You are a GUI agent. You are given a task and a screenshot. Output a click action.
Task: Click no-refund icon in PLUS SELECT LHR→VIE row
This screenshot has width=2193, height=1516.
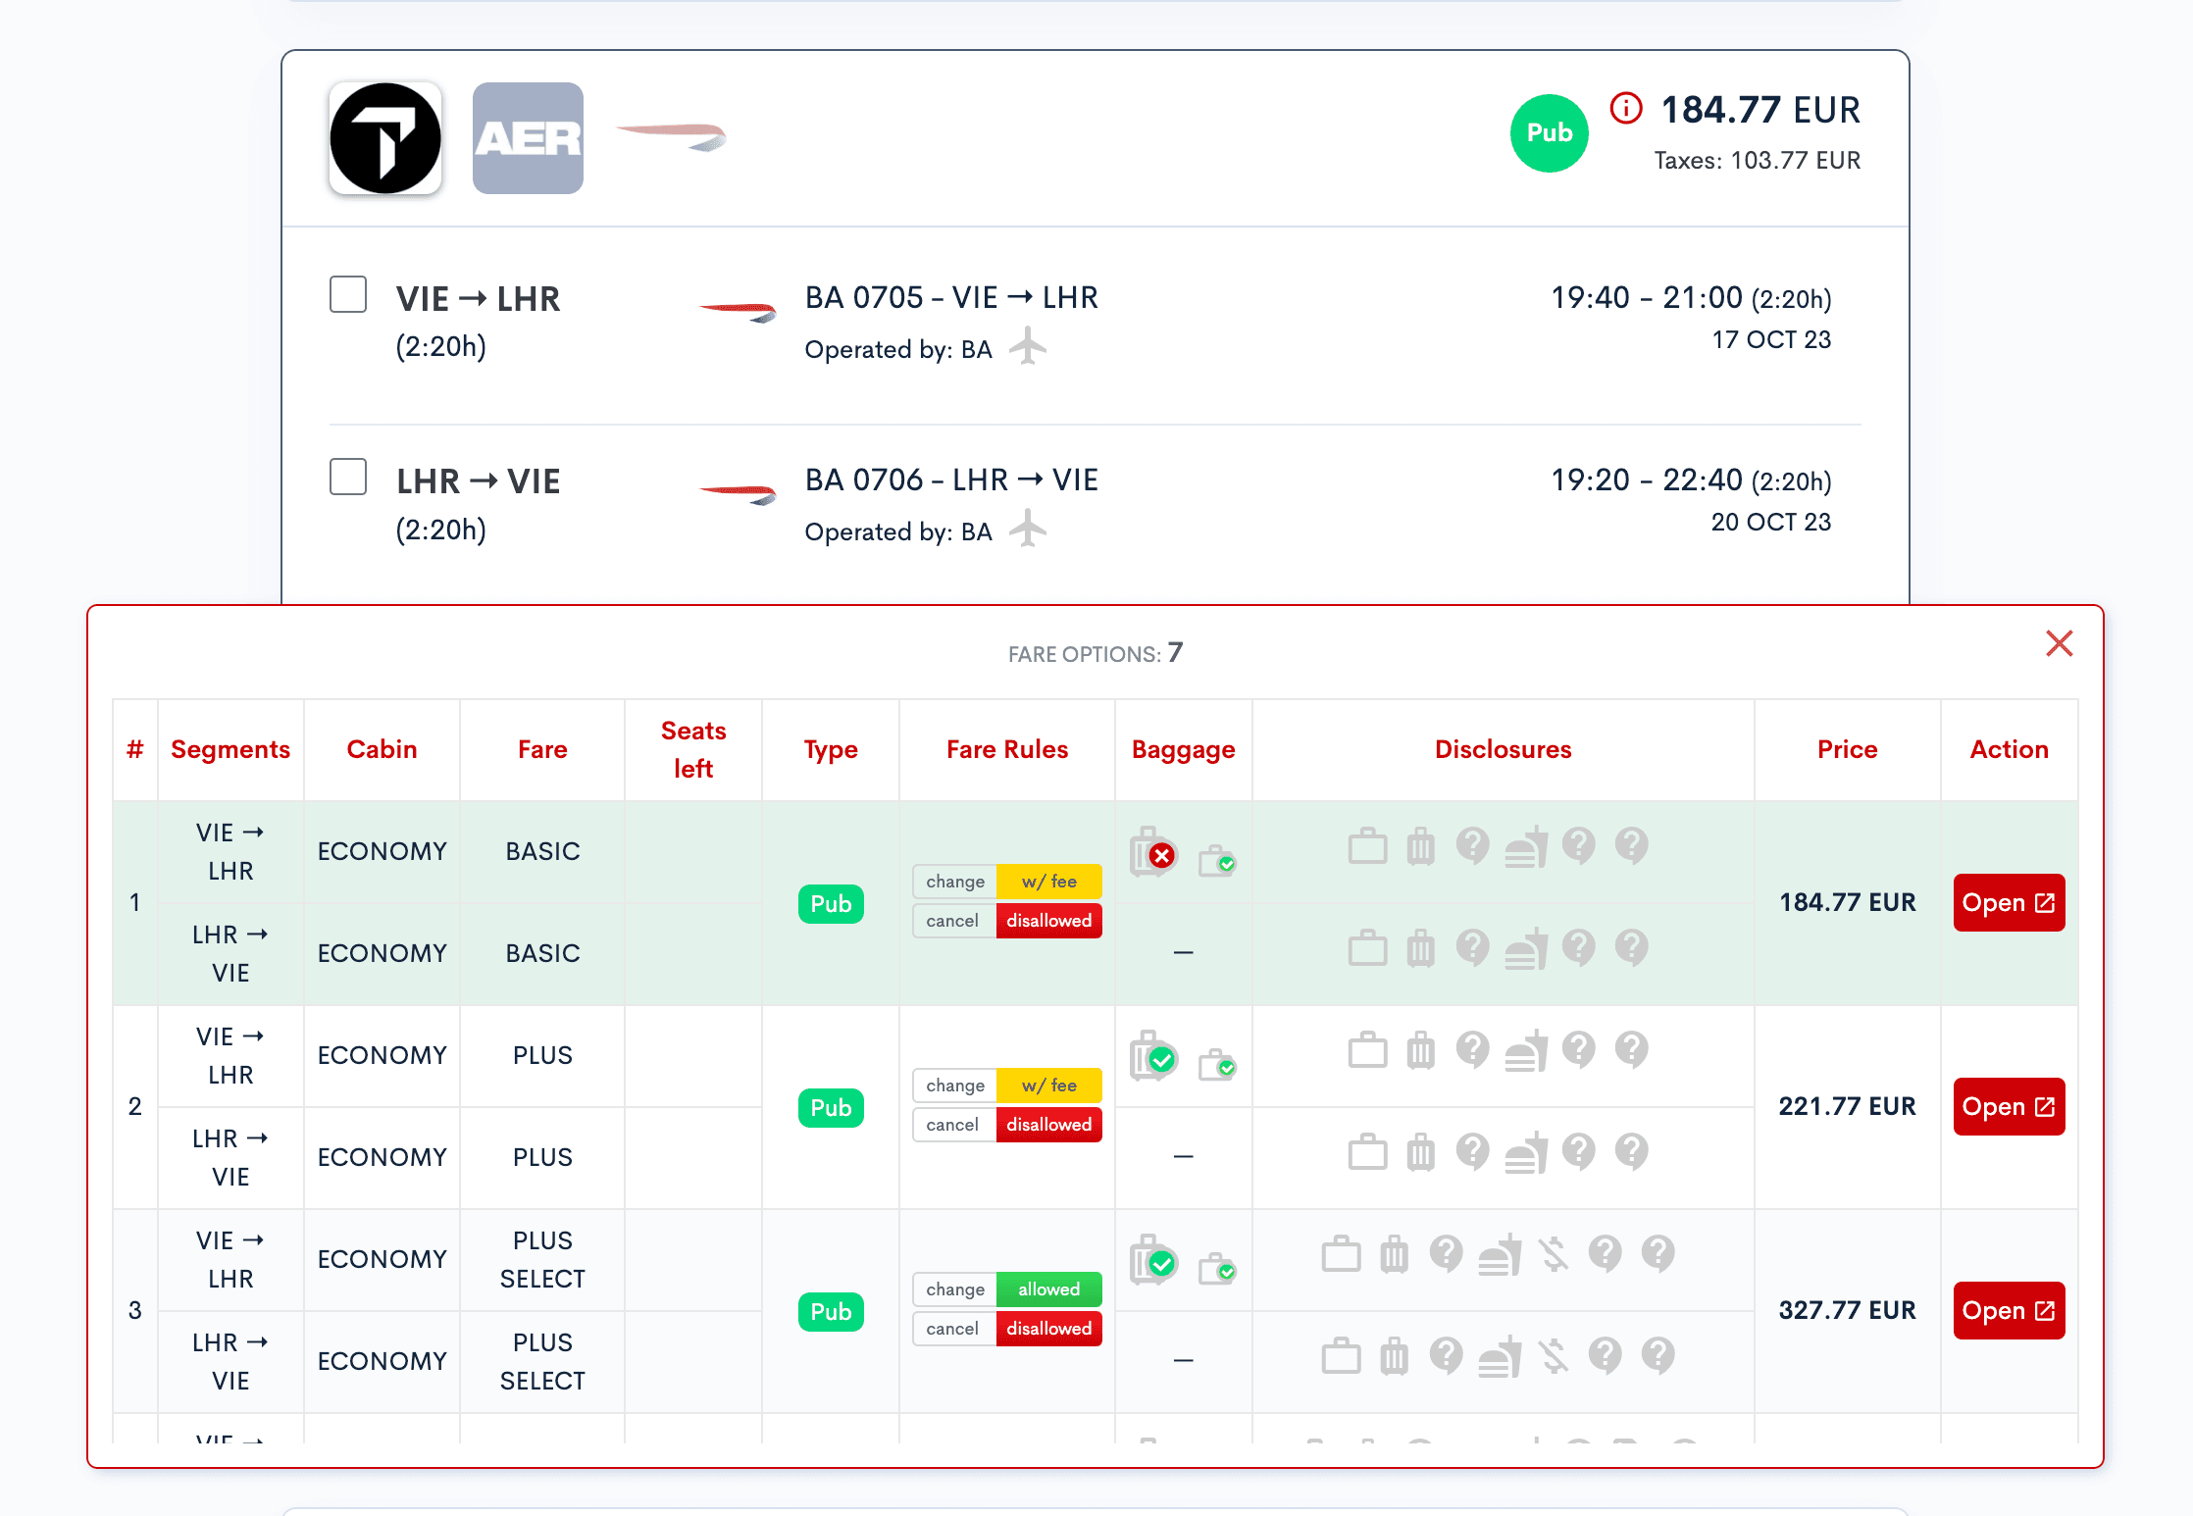(1553, 1356)
